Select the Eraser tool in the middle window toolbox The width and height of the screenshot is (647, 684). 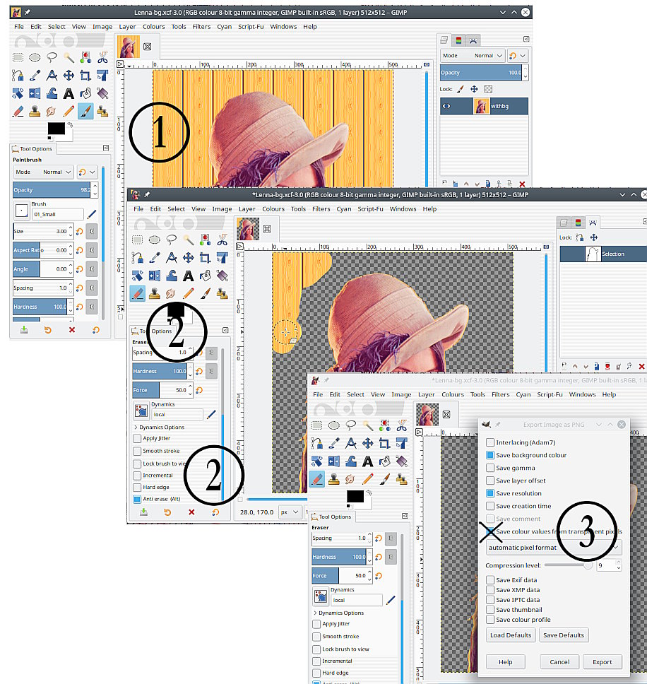[137, 293]
